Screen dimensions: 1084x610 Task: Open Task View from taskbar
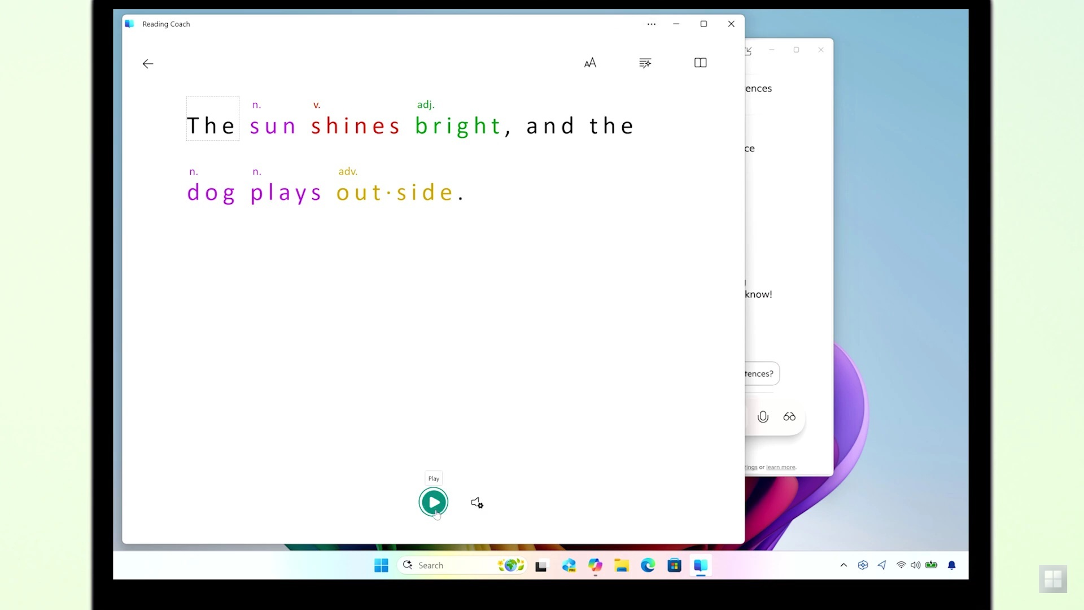click(541, 565)
